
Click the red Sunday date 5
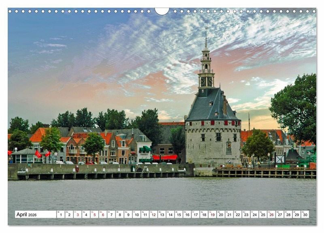click(94, 214)
